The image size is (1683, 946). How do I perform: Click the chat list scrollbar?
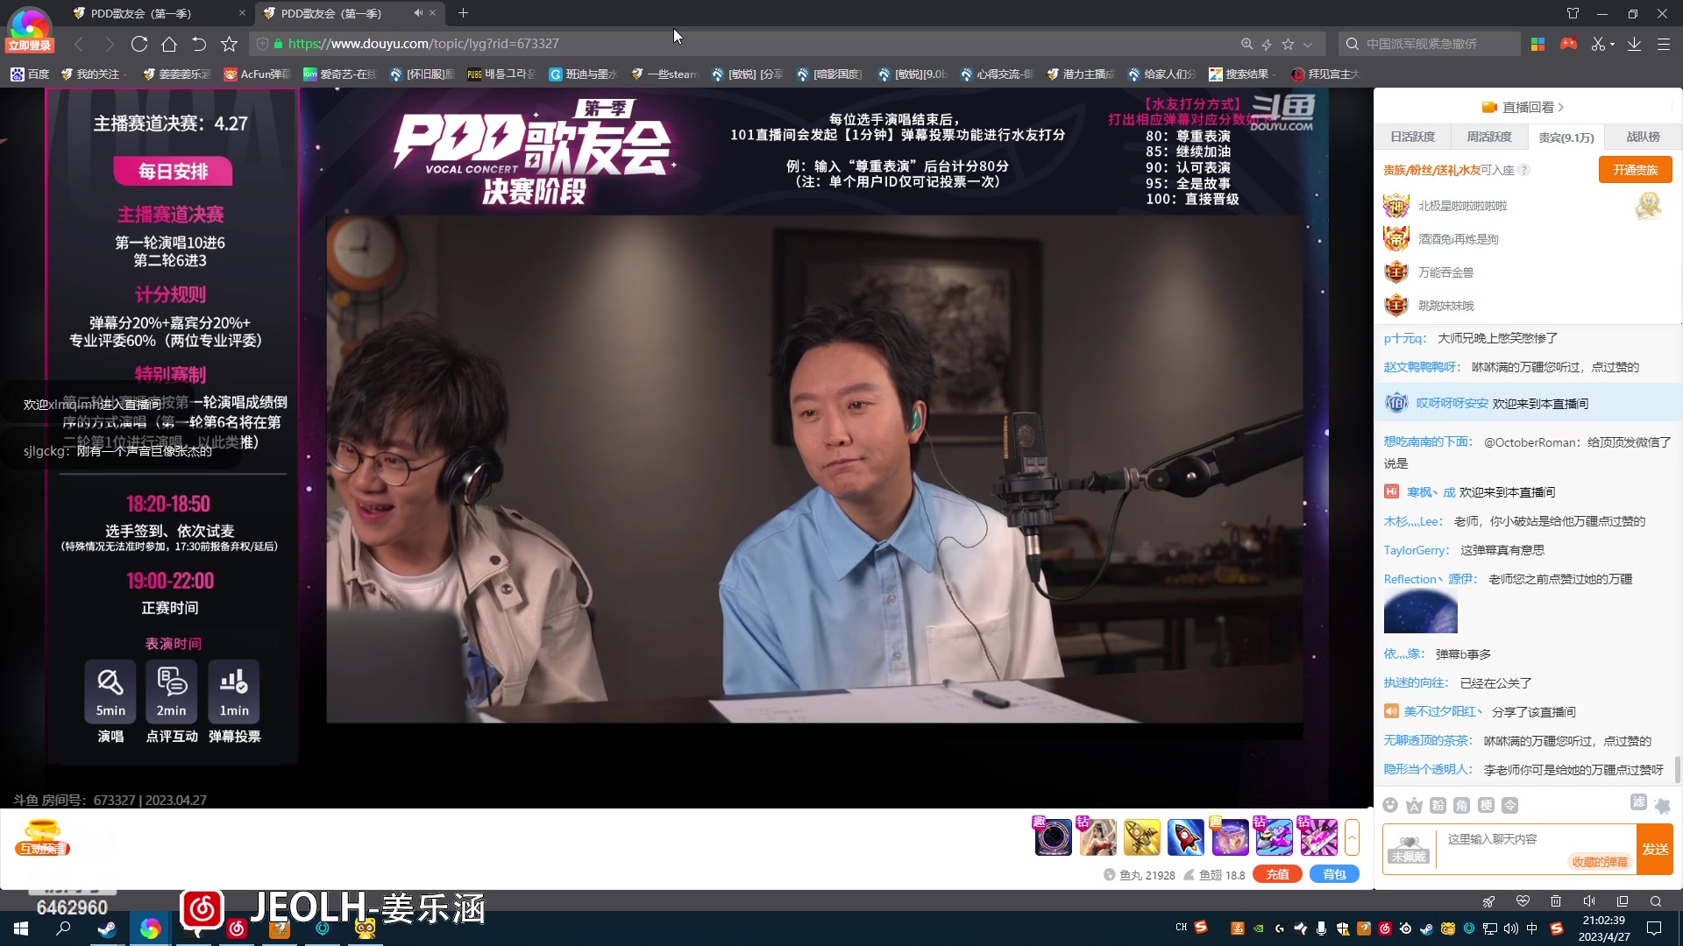1677,769
